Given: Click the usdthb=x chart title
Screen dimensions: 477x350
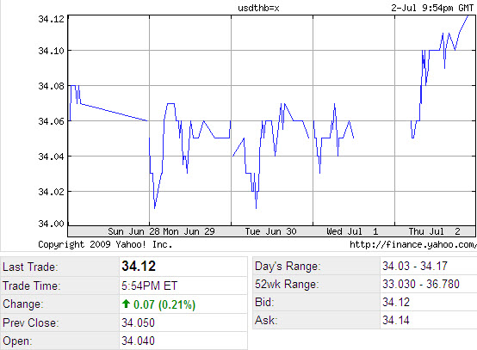Looking at the screenshot, I should 258,8.
